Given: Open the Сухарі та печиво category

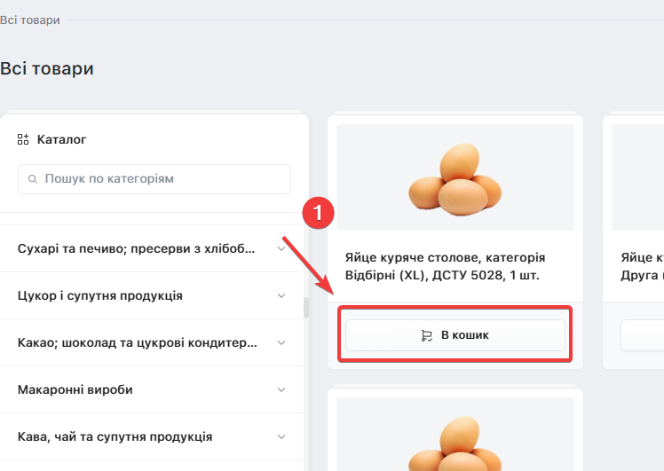Looking at the screenshot, I should coord(137,248).
